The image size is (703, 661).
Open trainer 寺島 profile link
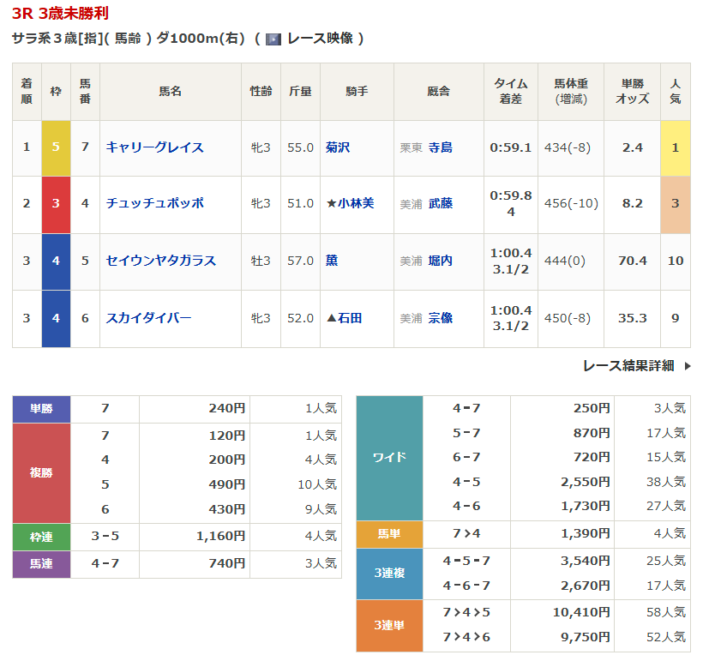tap(441, 147)
